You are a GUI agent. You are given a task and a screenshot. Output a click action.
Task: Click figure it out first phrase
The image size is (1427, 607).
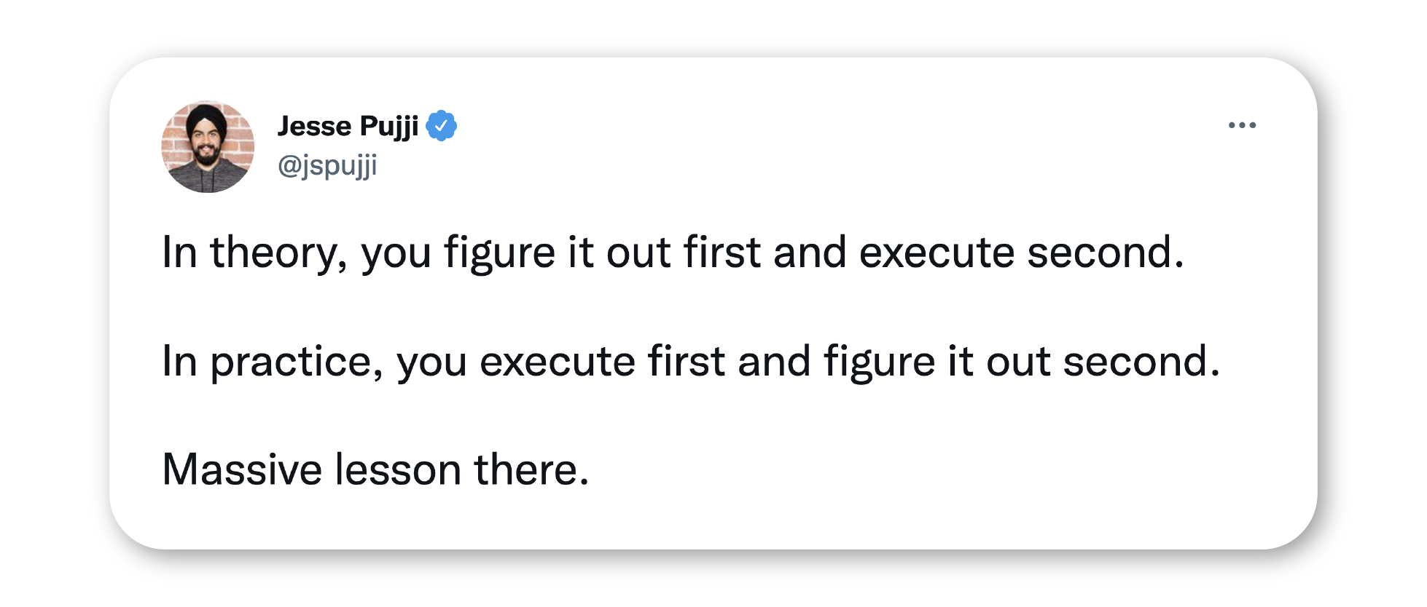[x=603, y=253]
